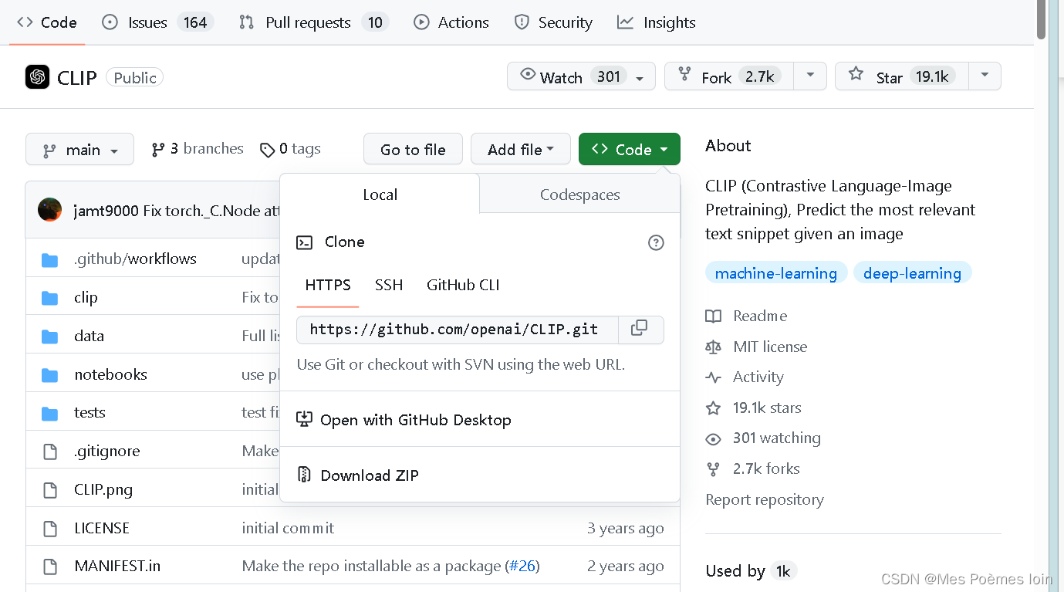Open the Insights tab

click(657, 22)
